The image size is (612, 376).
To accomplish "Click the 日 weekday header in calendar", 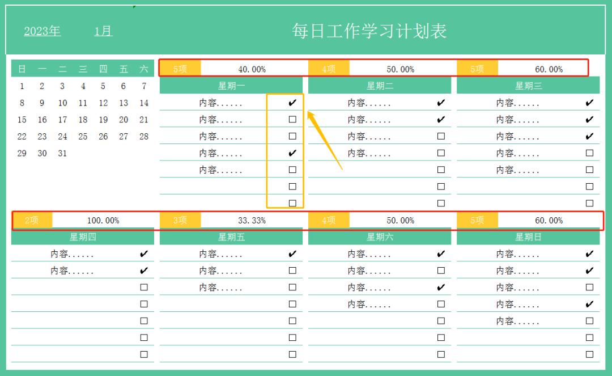I will (22, 69).
